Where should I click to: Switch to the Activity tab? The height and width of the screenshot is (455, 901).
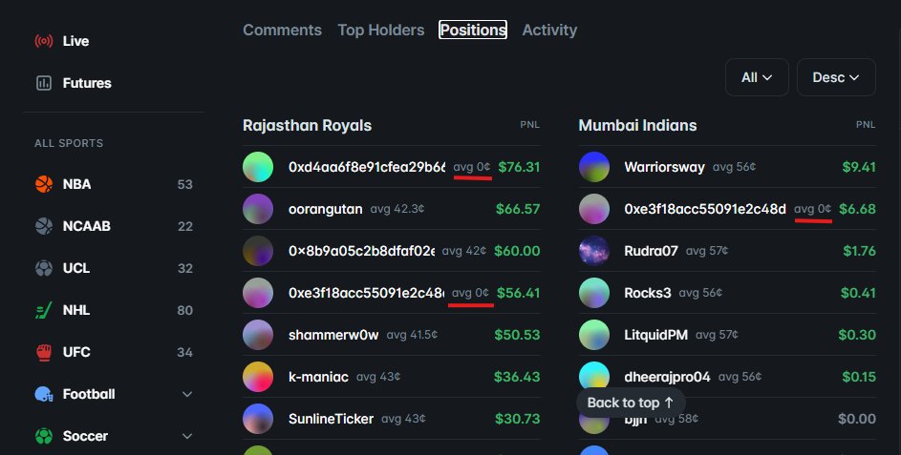click(x=549, y=30)
